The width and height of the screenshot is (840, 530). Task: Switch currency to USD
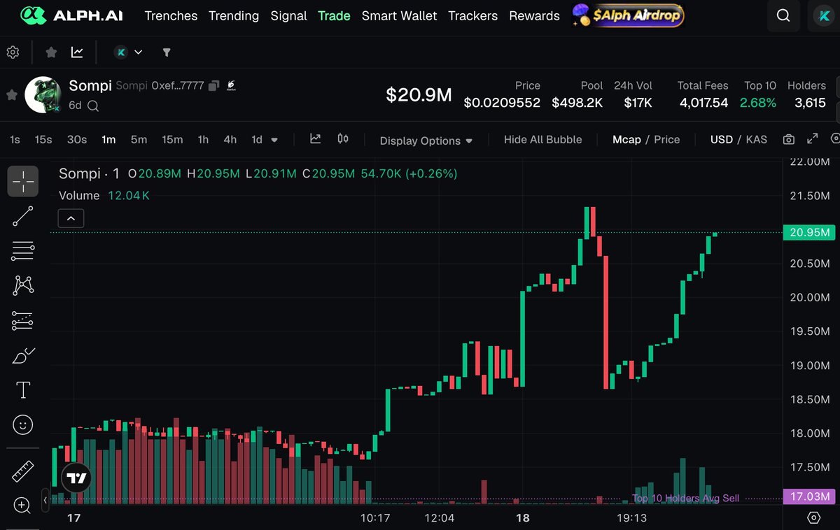click(x=722, y=140)
